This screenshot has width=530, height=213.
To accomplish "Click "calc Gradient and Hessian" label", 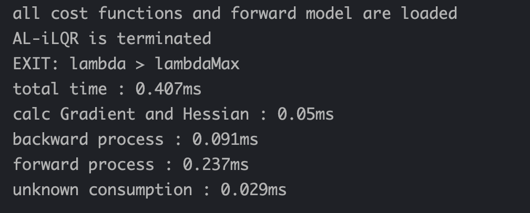I will point(130,114).
